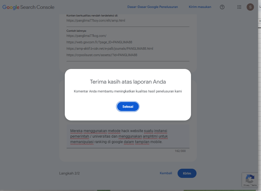Click the Kirim submit button
Viewport: 261px width, 191px height.
187,173
